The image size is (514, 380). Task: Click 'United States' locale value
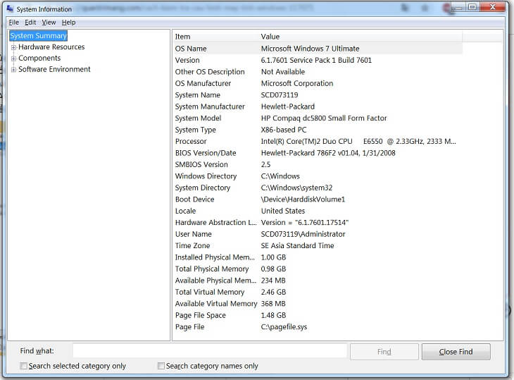click(x=283, y=211)
